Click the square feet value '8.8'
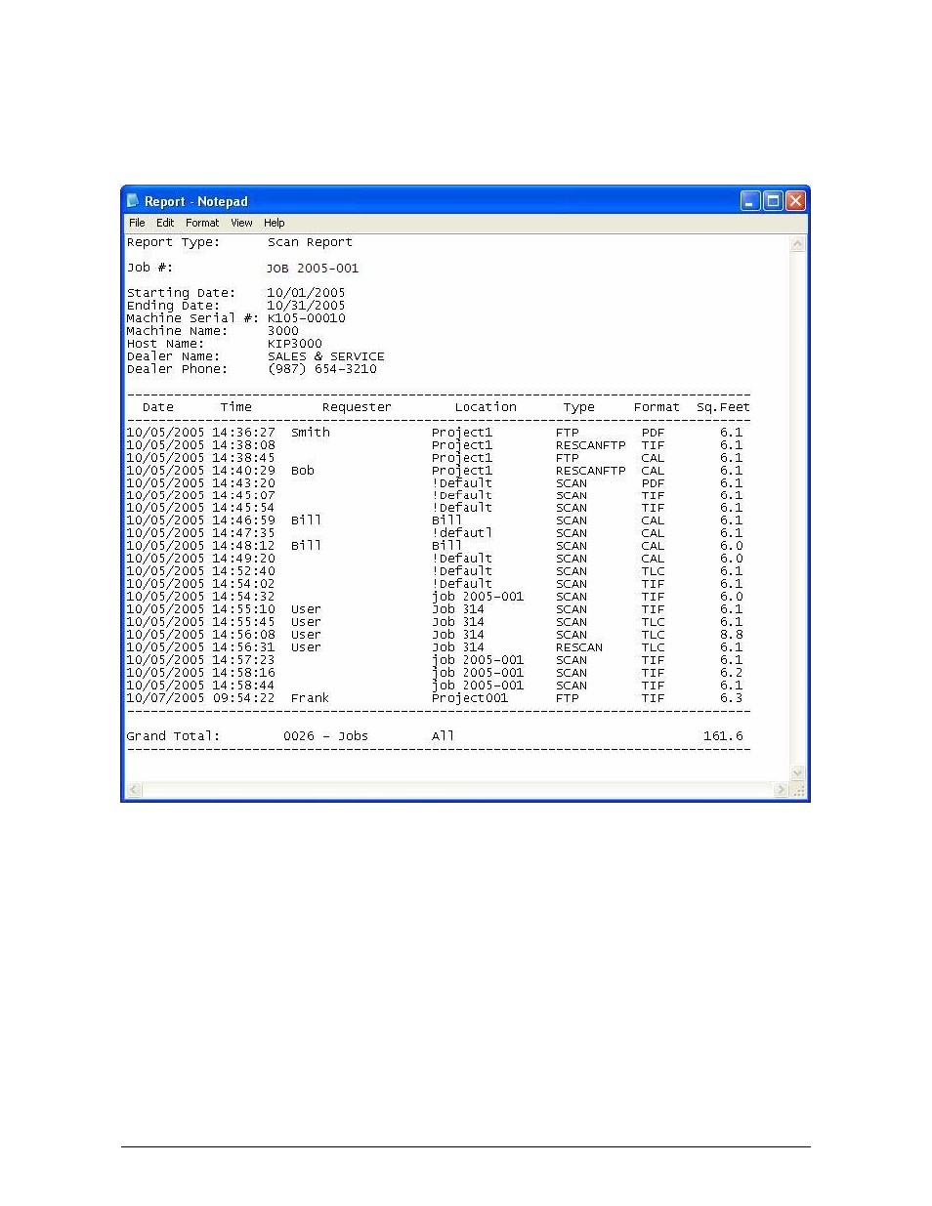The height and width of the screenshot is (1206, 932). point(732,635)
